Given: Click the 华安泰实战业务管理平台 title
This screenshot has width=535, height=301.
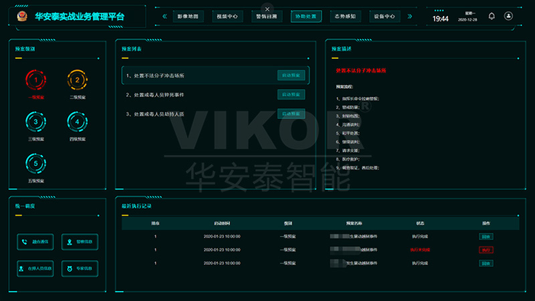Looking at the screenshot, I should (79, 16).
